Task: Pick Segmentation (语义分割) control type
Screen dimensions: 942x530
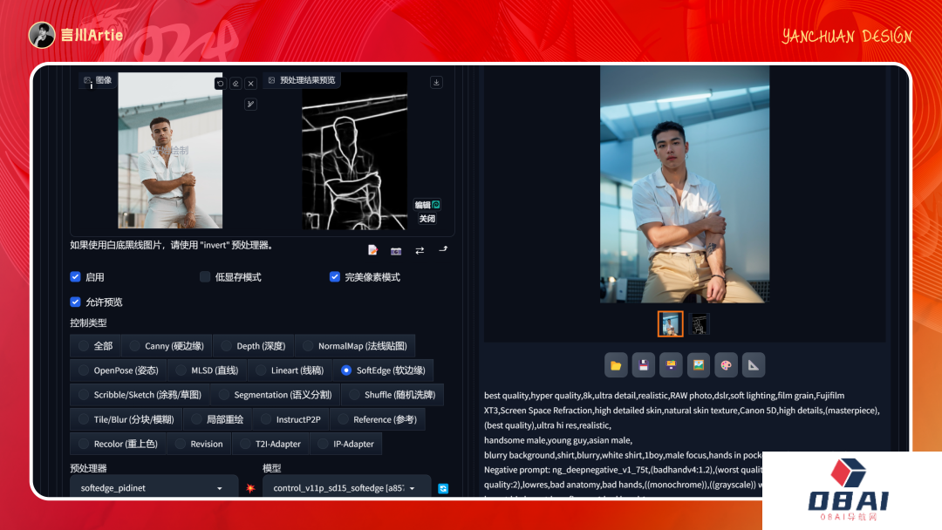Action: tap(275, 395)
